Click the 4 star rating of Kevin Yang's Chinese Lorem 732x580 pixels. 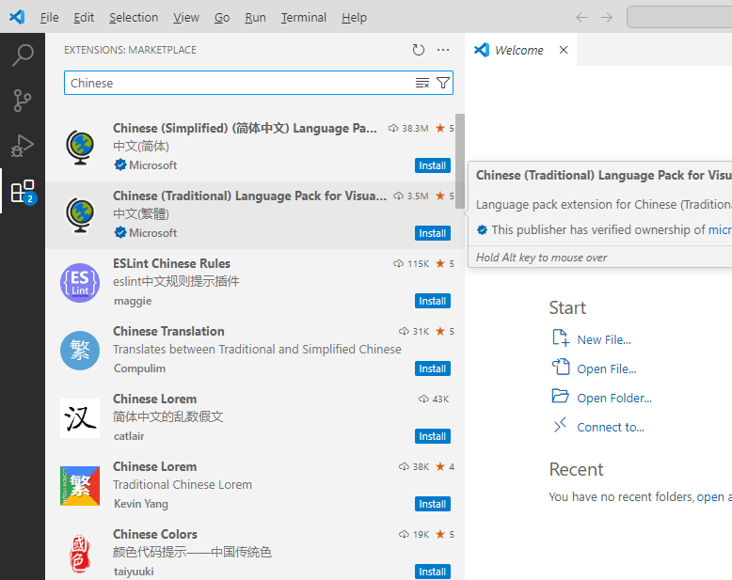point(444,466)
